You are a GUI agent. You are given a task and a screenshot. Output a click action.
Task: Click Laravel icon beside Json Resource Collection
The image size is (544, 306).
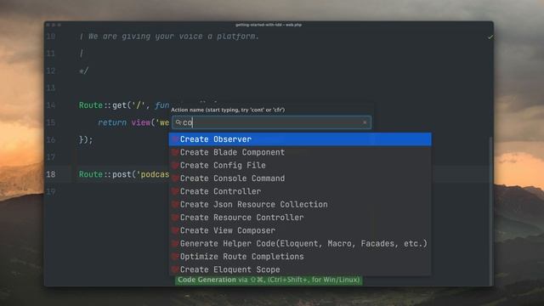click(175, 204)
